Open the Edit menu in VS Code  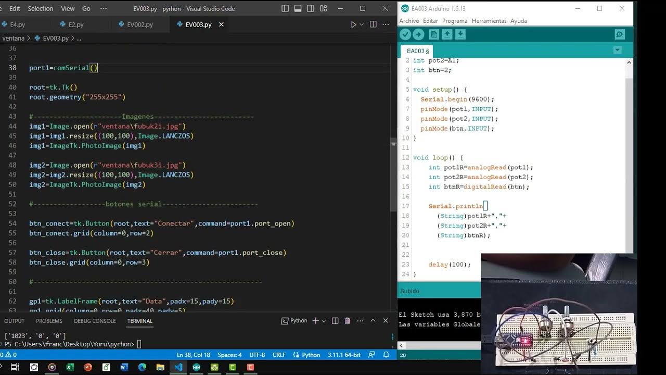click(15, 8)
